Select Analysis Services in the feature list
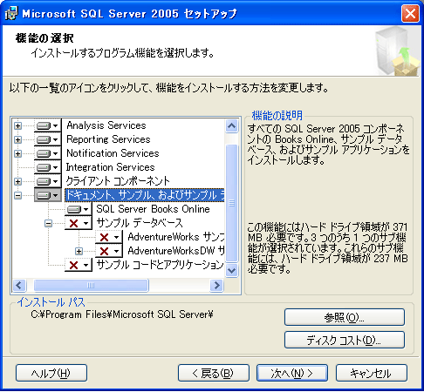 coord(106,125)
